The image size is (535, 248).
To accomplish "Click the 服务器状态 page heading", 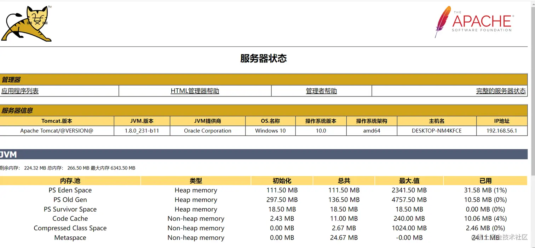I will 264,58.
